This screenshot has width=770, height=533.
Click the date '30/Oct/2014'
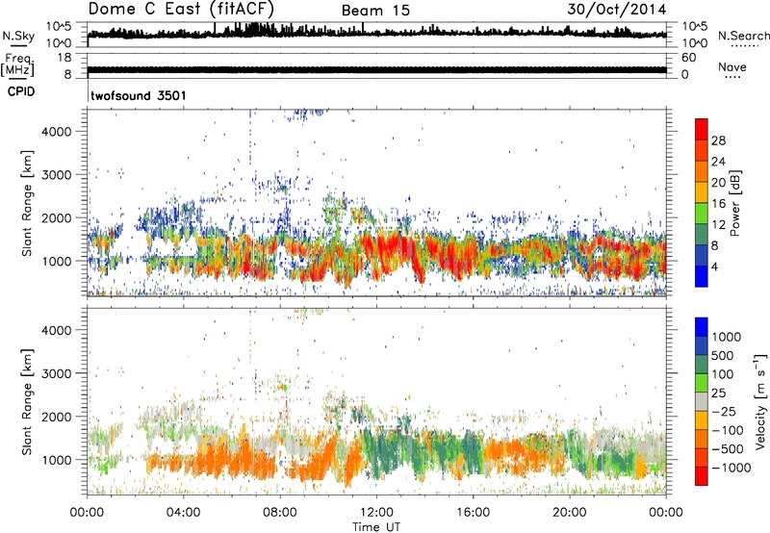(x=617, y=10)
